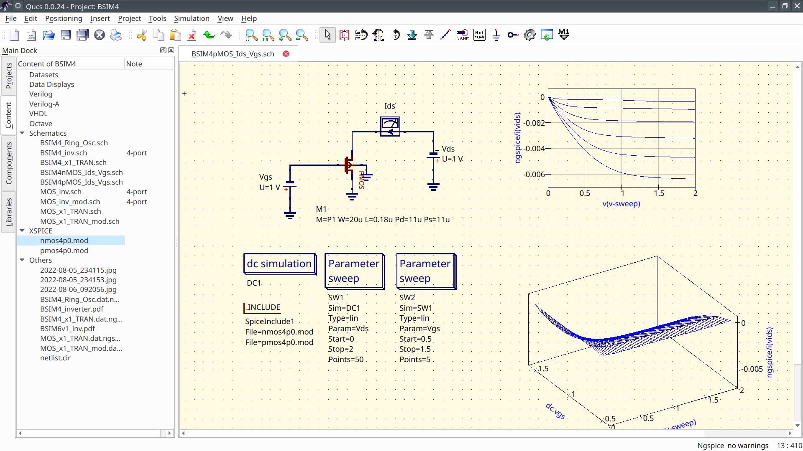Screen dimensions: 803x451
Task: Insert the last used component M1
Action: coord(563,35)
